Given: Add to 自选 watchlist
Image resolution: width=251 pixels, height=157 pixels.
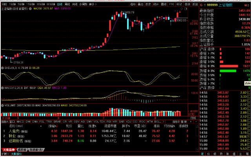Looking at the screenshot, I should pyautogui.click(x=187, y=4).
